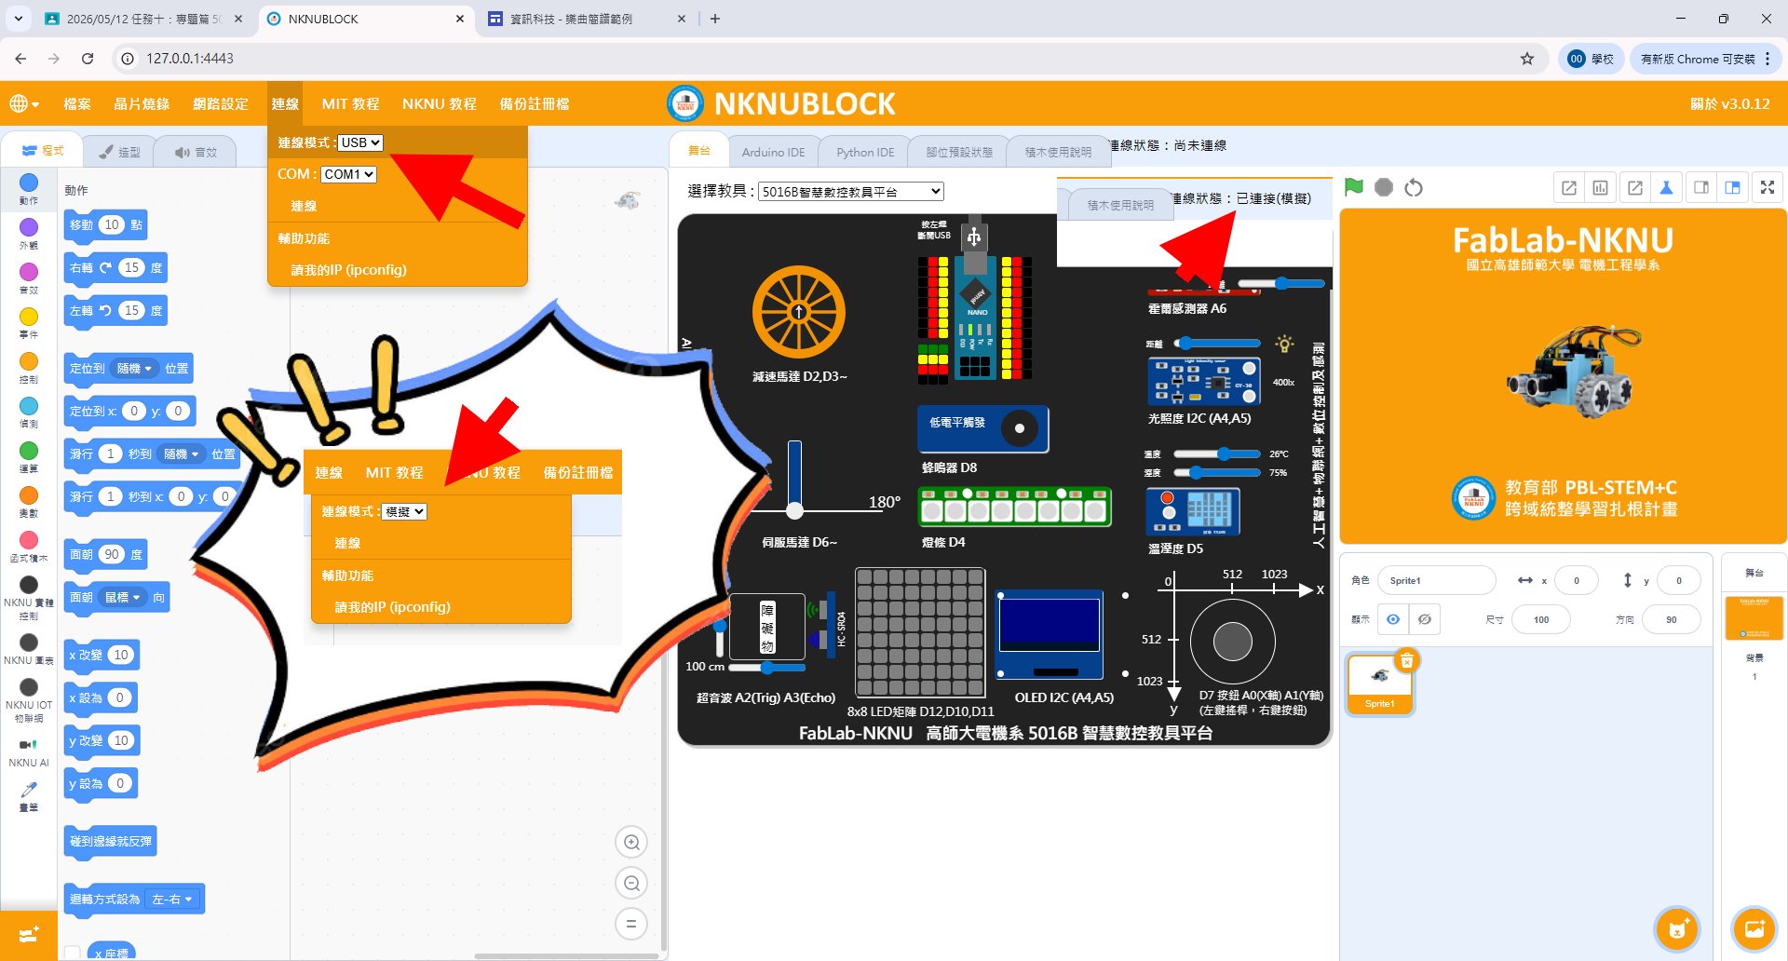The width and height of the screenshot is (1788, 961).
Task: Open the 檔案 menu
Action: tap(77, 104)
